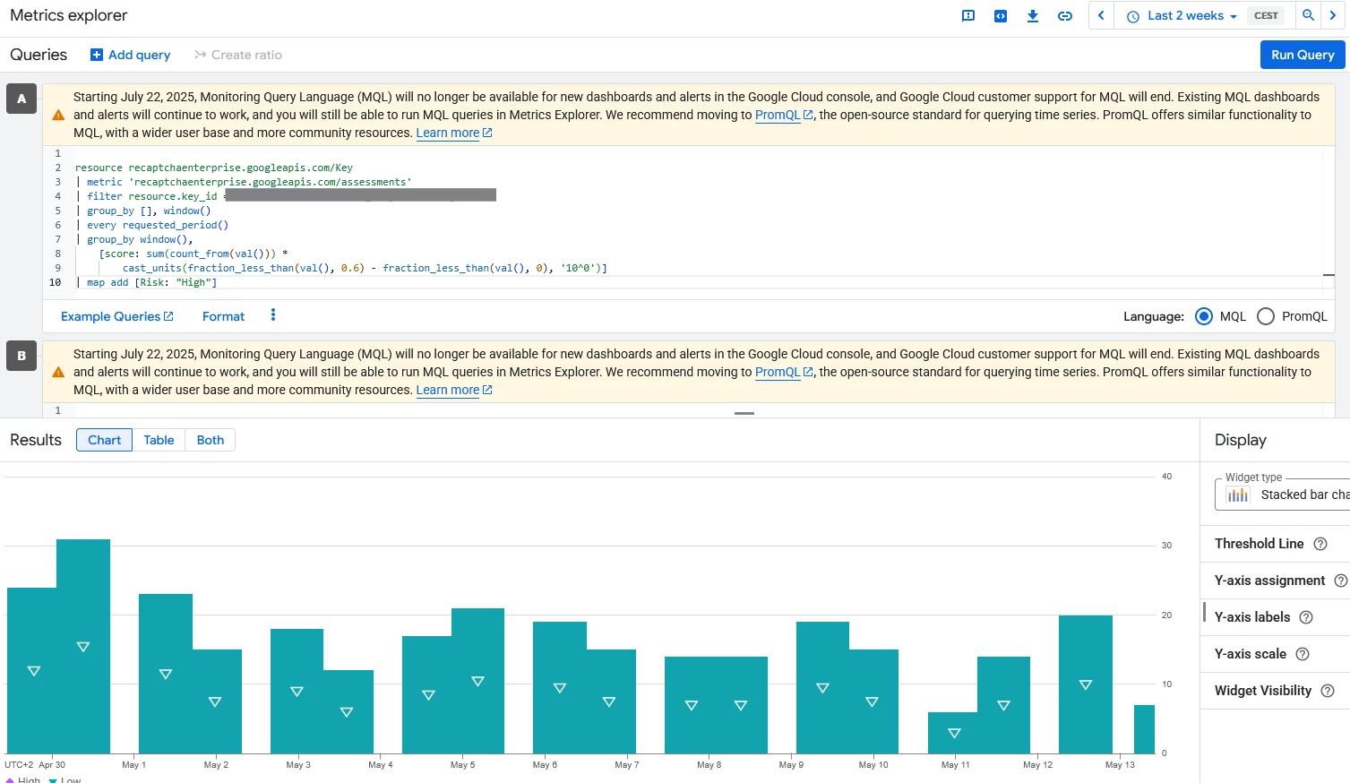
Task: Click help icon beside Y-axis assignment
Action: click(1341, 581)
